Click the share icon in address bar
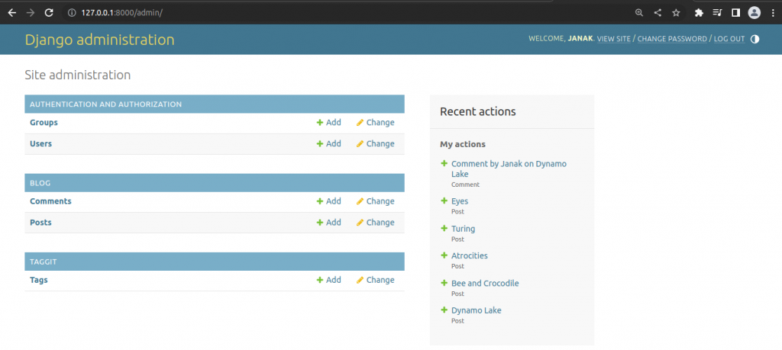The width and height of the screenshot is (782, 350). 658,13
